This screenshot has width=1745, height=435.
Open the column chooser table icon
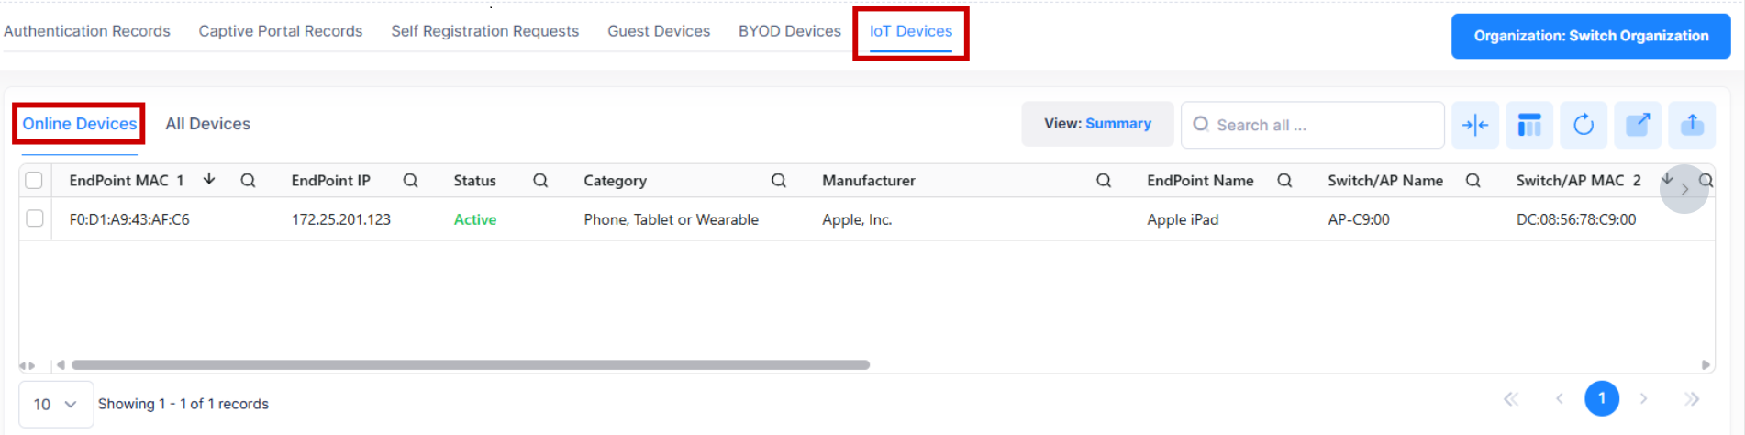pyautogui.click(x=1528, y=125)
